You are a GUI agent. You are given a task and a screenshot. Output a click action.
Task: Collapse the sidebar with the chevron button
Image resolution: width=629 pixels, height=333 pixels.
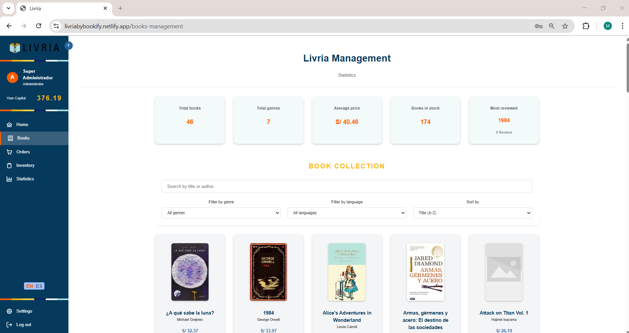point(69,45)
